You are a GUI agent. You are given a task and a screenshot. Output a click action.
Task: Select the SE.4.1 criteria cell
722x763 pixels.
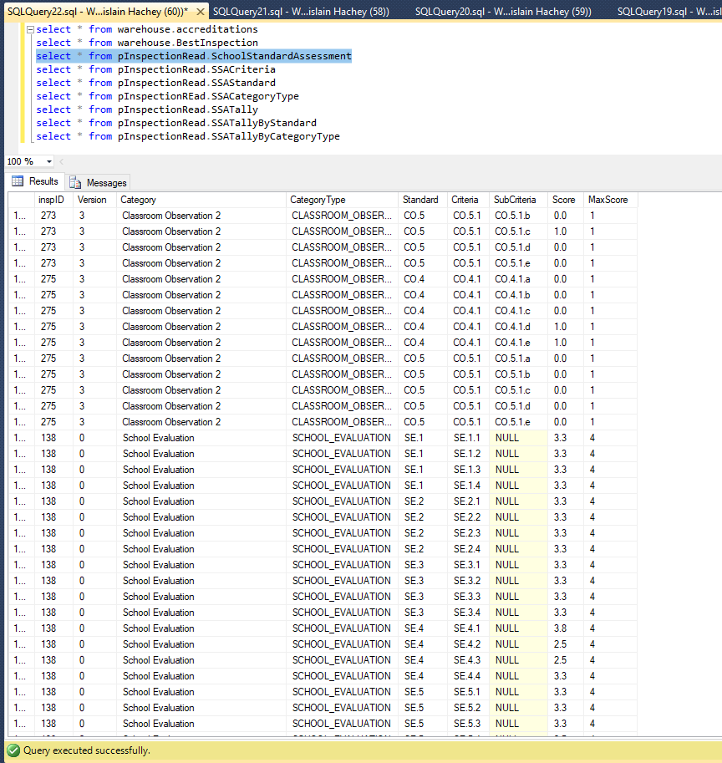click(466, 628)
